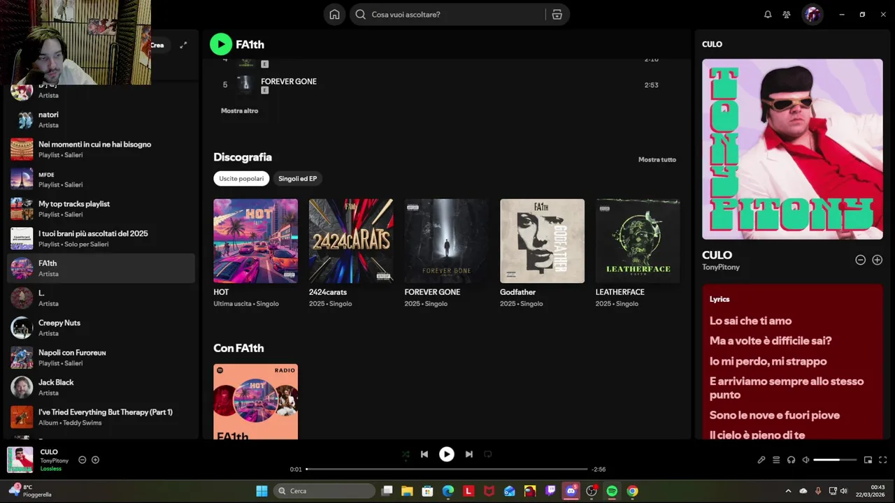Open the Browse icon in search bar
The height and width of the screenshot is (503, 895).
[x=557, y=15]
